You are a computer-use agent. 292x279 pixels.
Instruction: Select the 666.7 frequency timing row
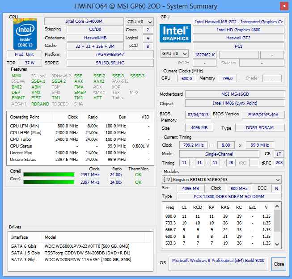point(218,230)
